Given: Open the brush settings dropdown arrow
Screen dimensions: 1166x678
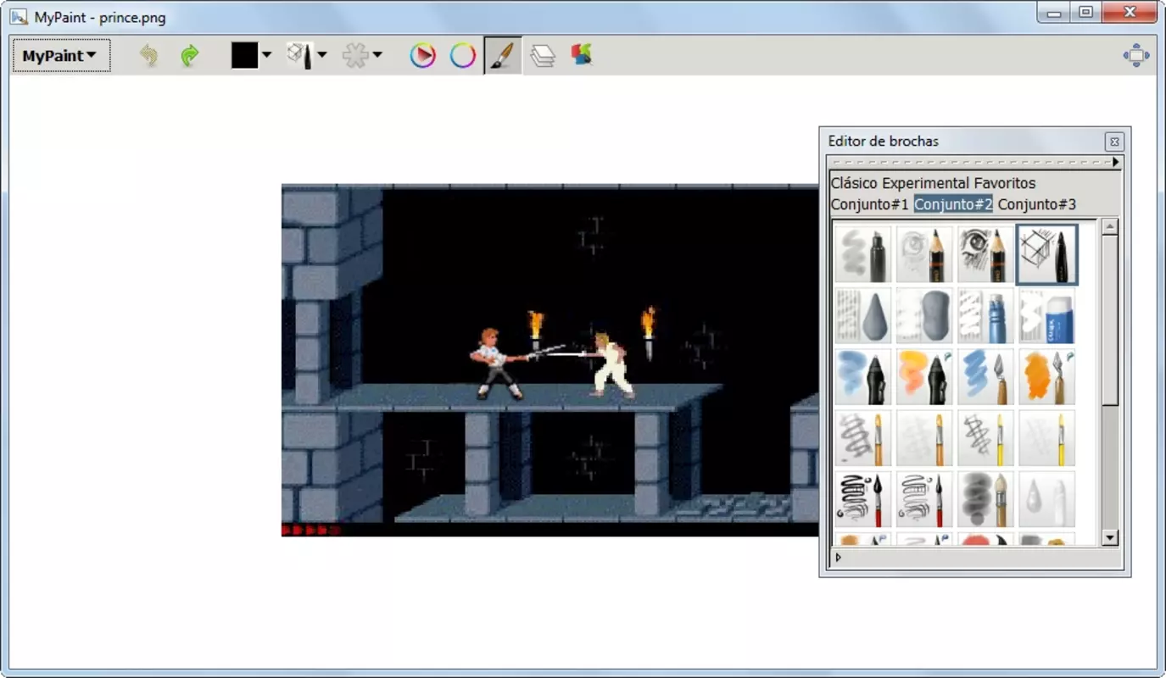Looking at the screenshot, I should click(x=377, y=55).
